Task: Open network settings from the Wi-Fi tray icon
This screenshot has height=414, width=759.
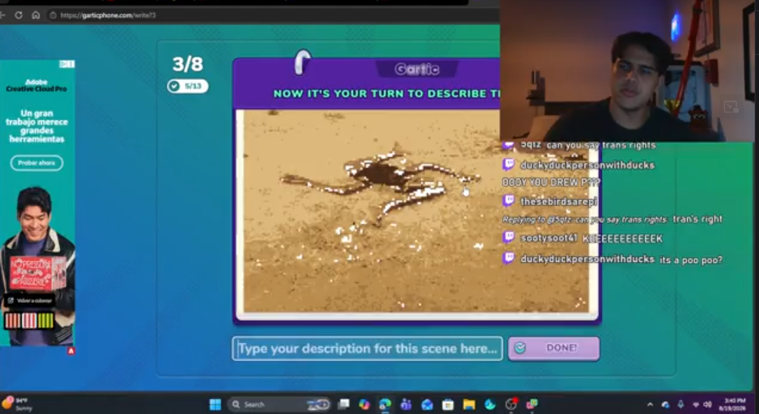Action: [696, 404]
